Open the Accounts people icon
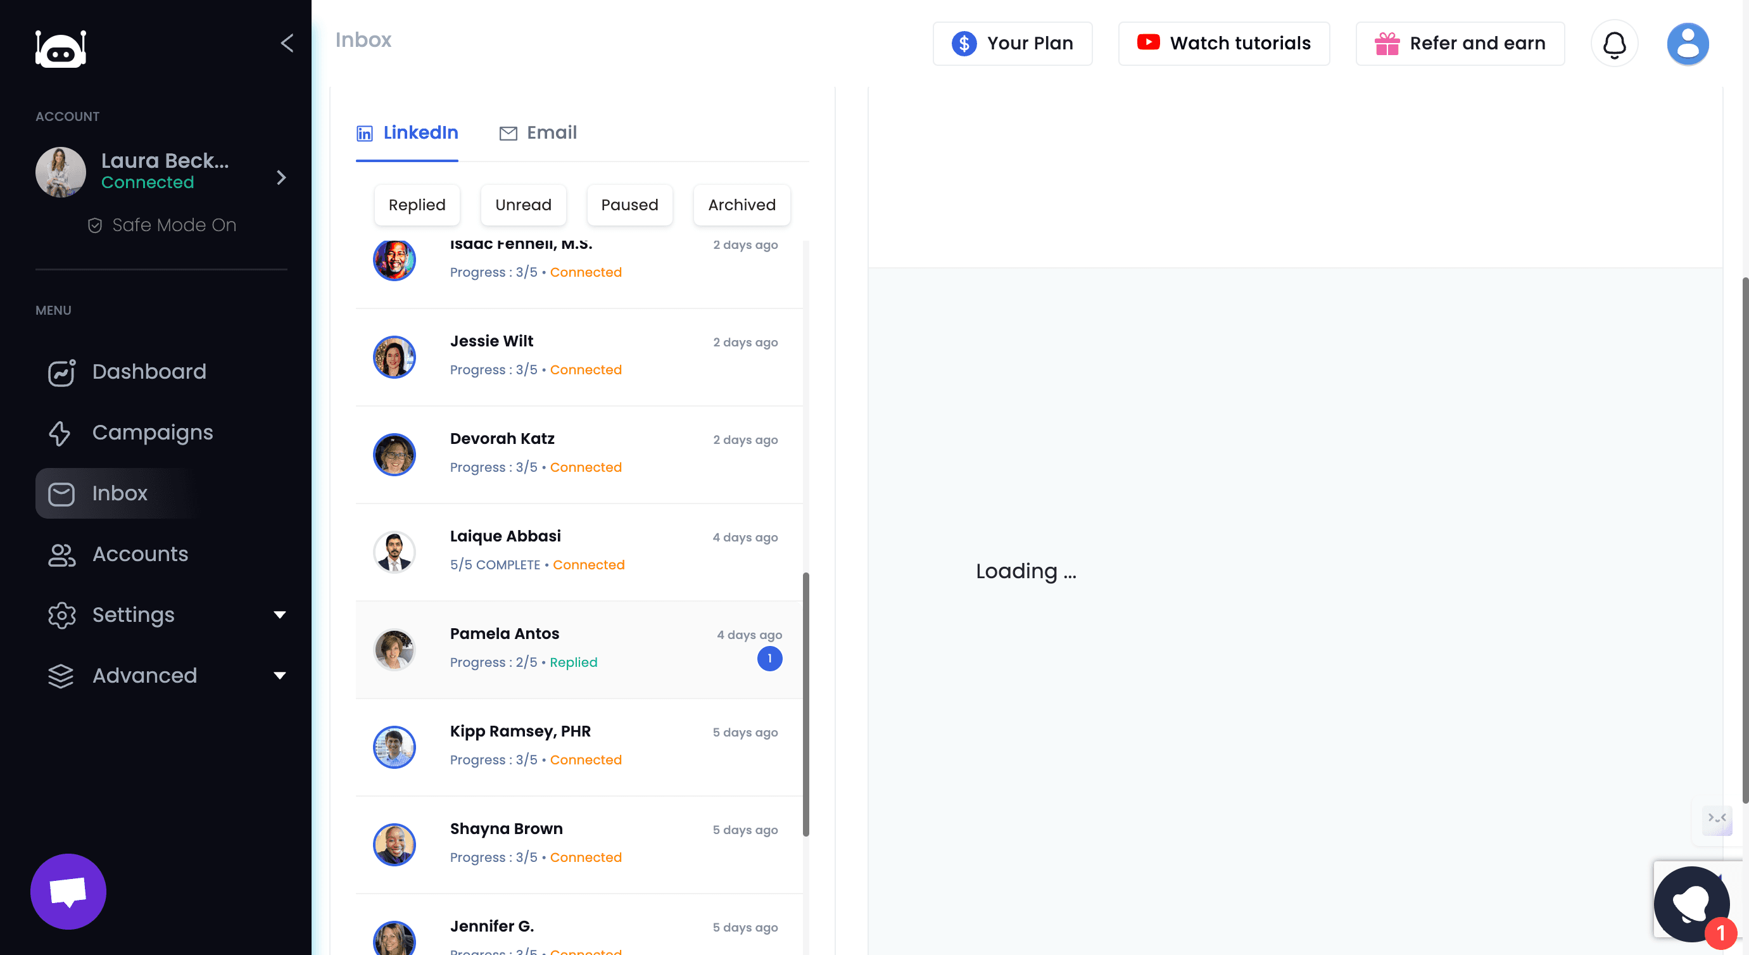The height and width of the screenshot is (955, 1749). pyautogui.click(x=62, y=555)
